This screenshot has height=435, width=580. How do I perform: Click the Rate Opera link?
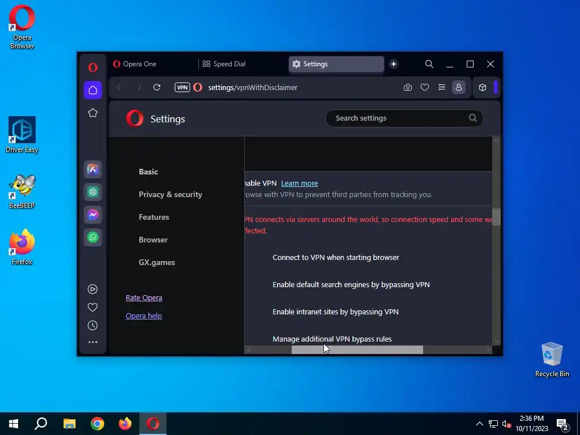(144, 297)
